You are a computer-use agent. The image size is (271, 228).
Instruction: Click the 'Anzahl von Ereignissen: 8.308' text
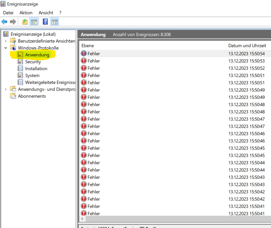[142, 35]
